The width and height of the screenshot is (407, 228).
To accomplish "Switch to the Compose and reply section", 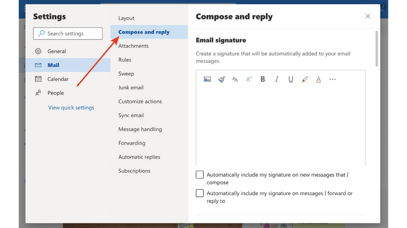I will click(x=144, y=32).
